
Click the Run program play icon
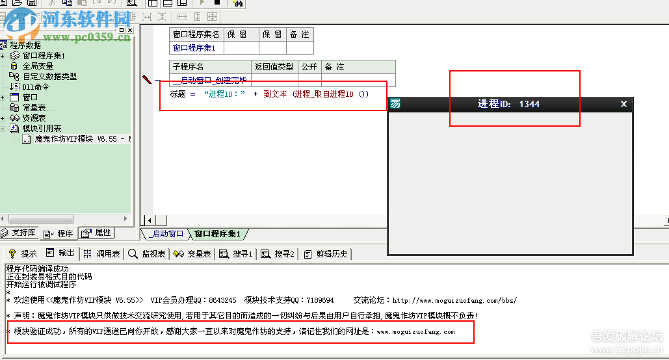(202, 3)
